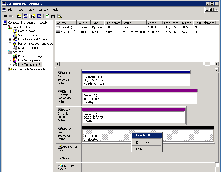221x172 pixels.
Task: Click the Disk 3 drive icon
Action: (x=60, y=128)
